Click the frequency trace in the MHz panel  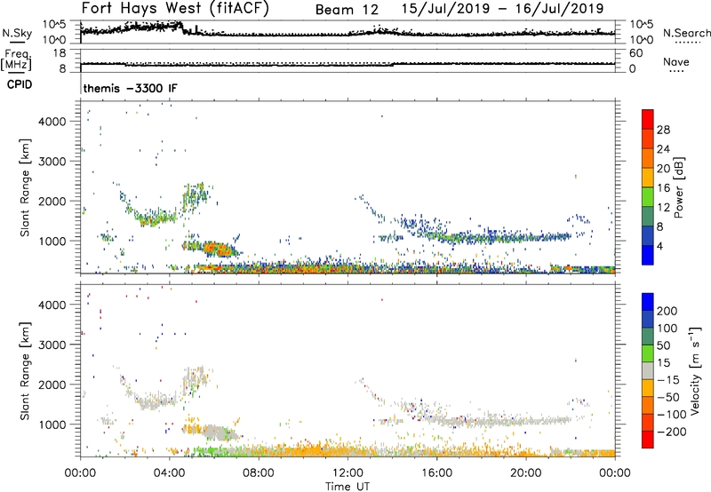click(x=348, y=64)
